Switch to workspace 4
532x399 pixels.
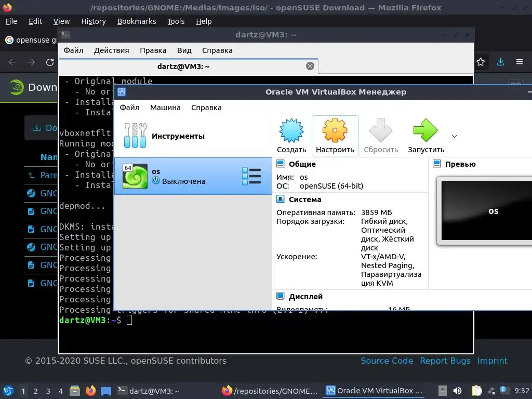(x=61, y=391)
